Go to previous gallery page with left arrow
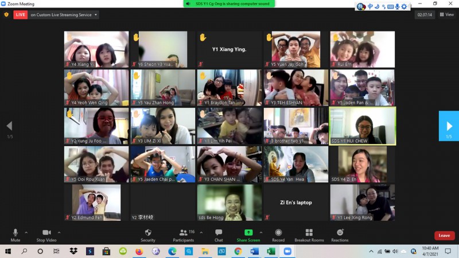Image resolution: width=459 pixels, height=258 pixels. tap(9, 126)
